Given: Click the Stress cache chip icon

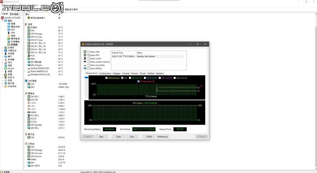Looking at the screenshot, I should pyautogui.click(x=85, y=59).
